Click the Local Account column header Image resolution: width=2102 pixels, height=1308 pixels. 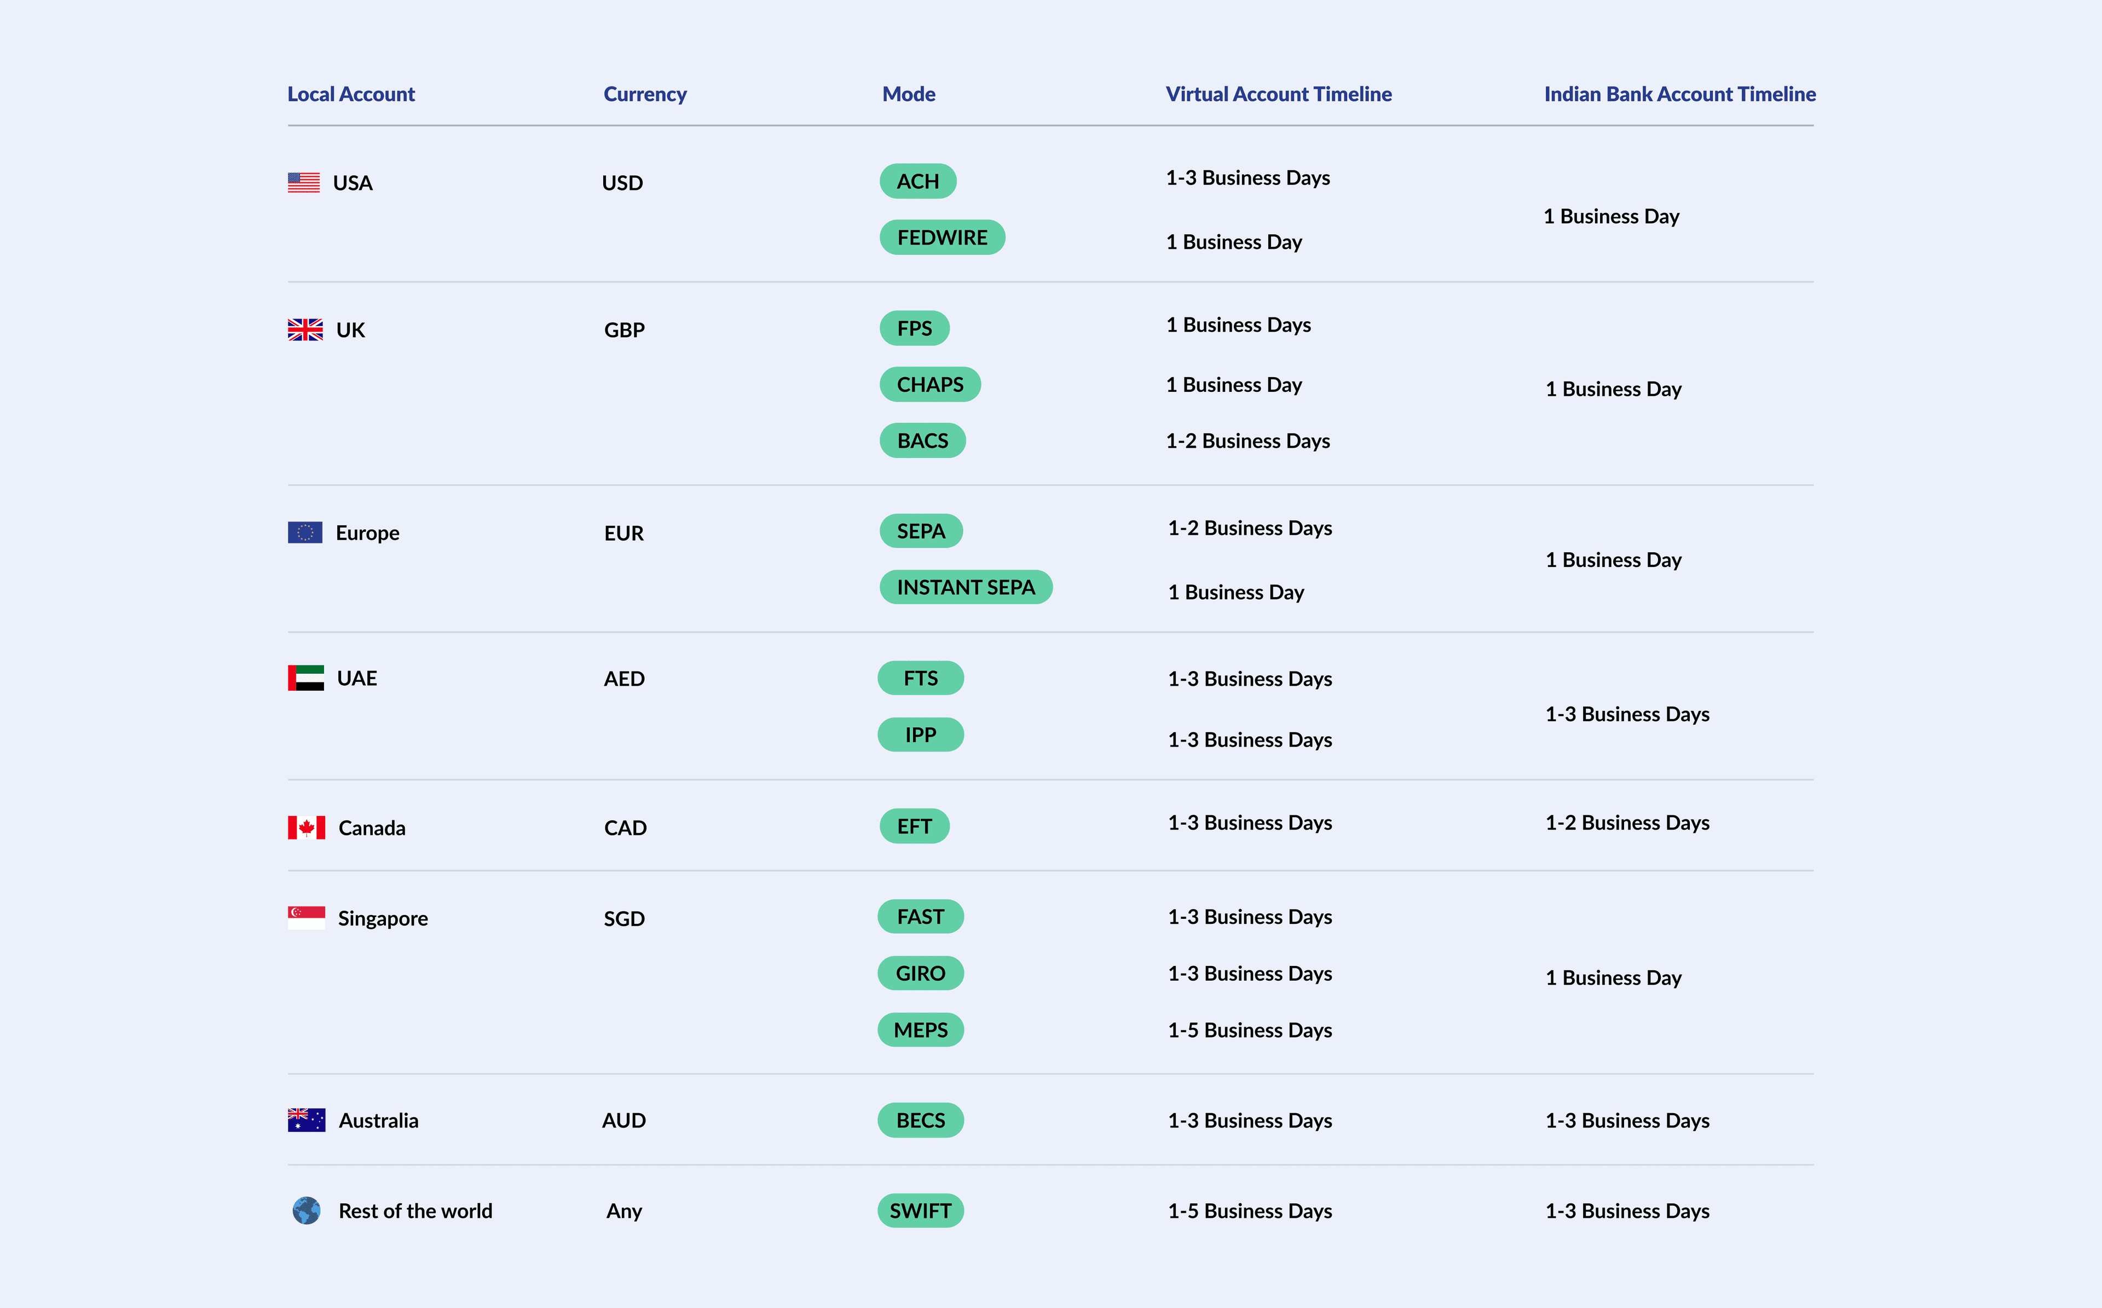[x=350, y=94]
